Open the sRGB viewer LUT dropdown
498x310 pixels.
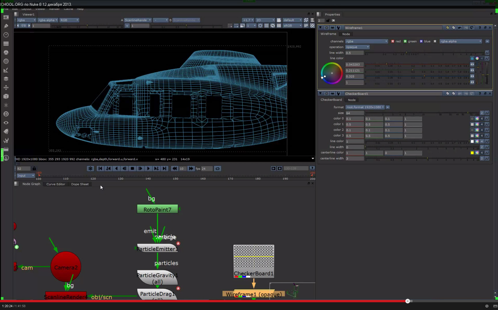[293, 26]
